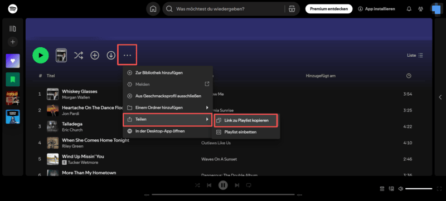Open the Browse icon in search bar
Image resolution: width=446 pixels, height=201 pixels.
point(292,9)
